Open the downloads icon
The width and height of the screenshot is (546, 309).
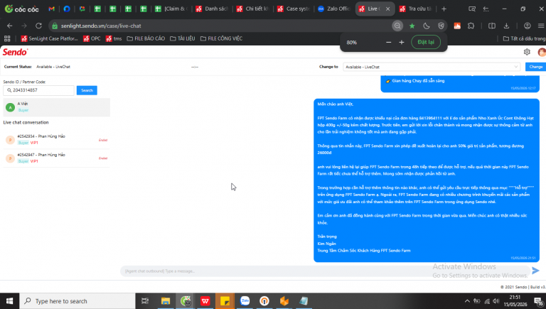506,26
